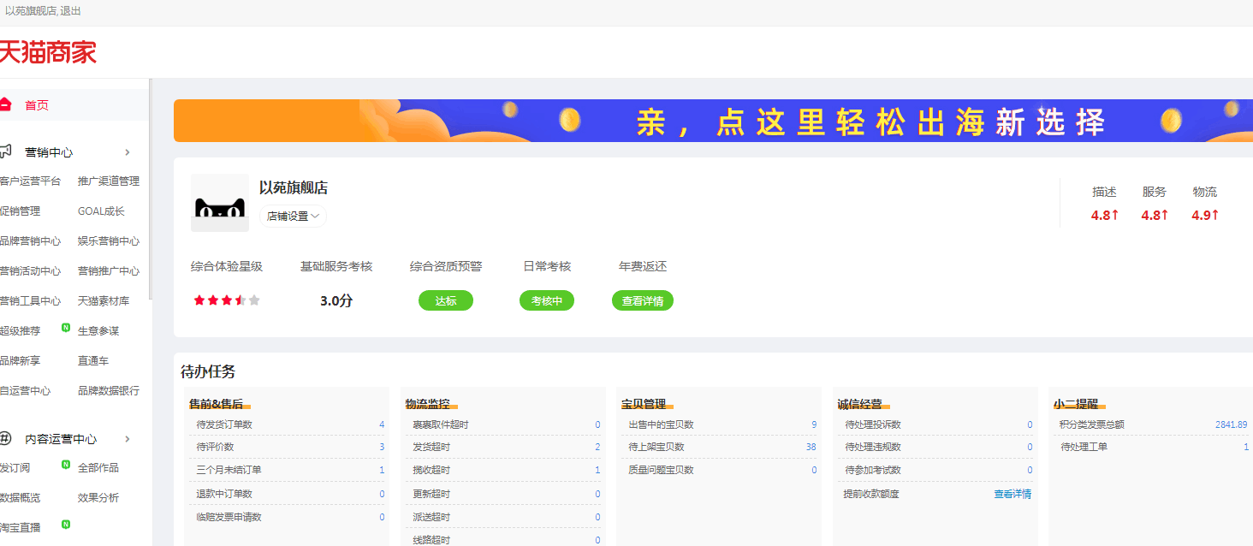Screen dimensions: 1253x546
Task: Select 营销工具中心 in the sidebar
Action: point(31,301)
